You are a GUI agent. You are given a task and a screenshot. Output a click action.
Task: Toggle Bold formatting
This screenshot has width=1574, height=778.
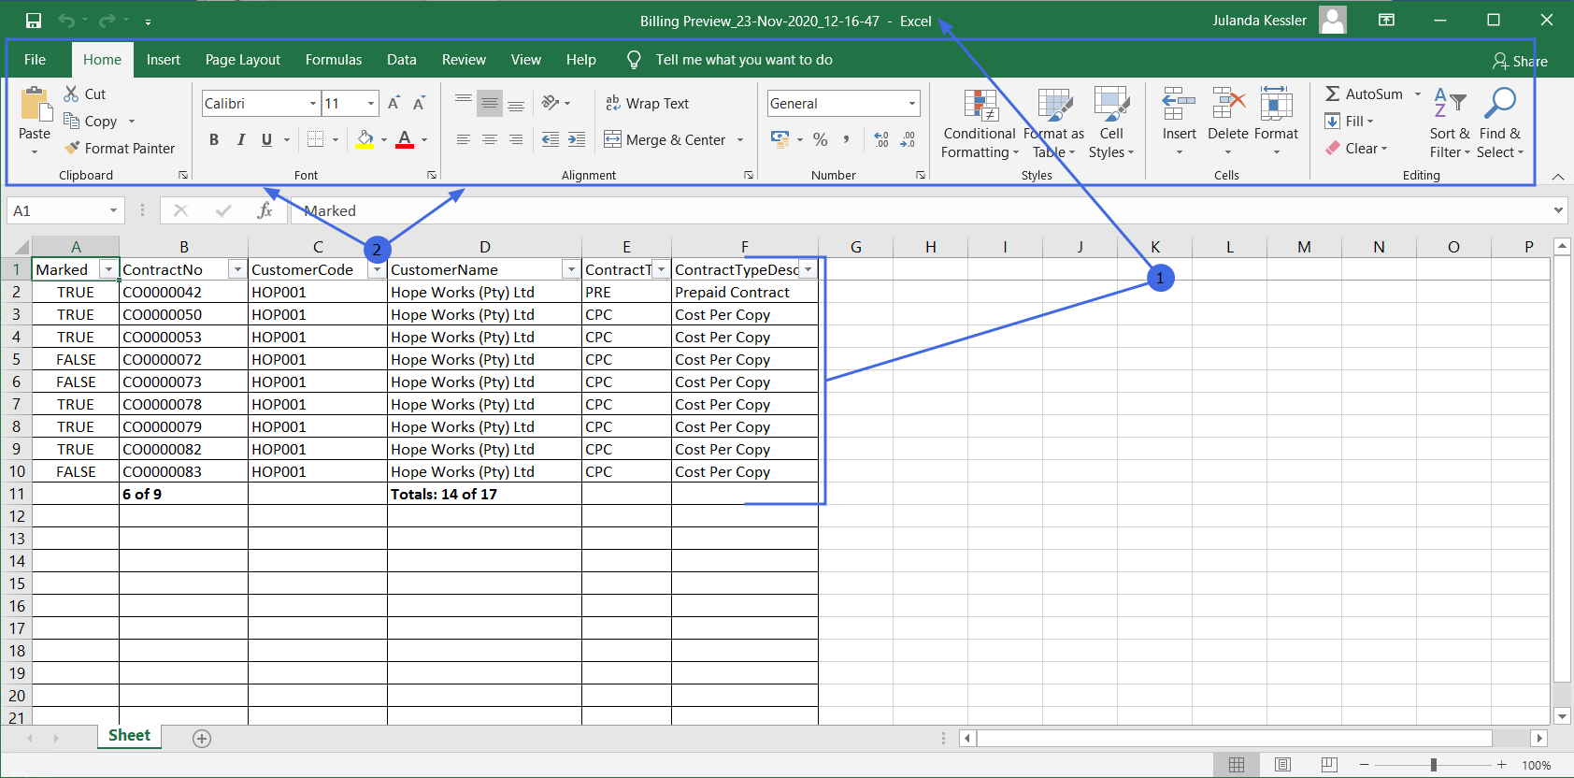(214, 139)
